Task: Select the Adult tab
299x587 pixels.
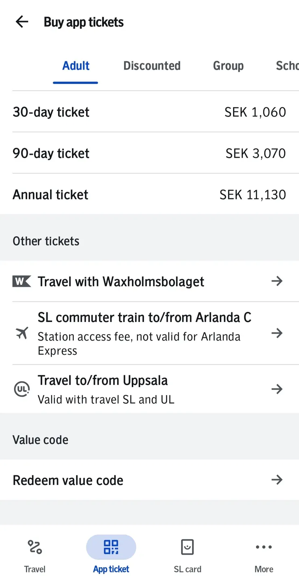Action: pyautogui.click(x=76, y=66)
